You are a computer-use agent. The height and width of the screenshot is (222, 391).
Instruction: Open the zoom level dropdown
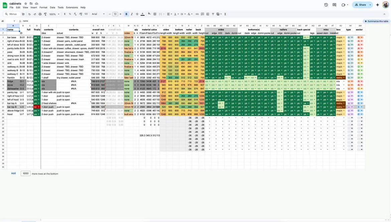[x=54, y=14]
